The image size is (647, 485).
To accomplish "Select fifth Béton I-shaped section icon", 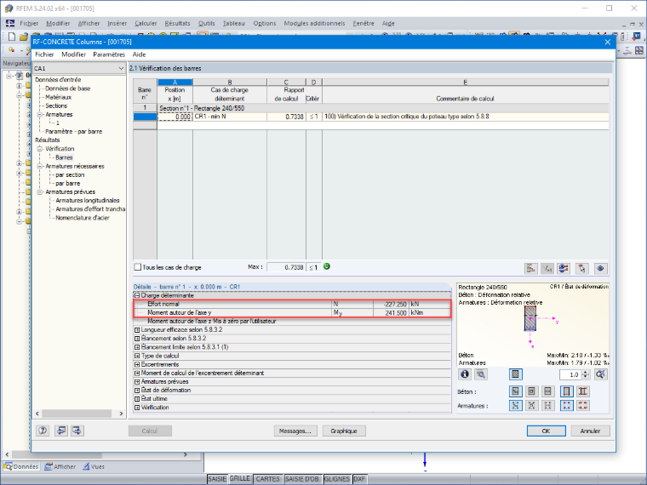I will (x=582, y=391).
